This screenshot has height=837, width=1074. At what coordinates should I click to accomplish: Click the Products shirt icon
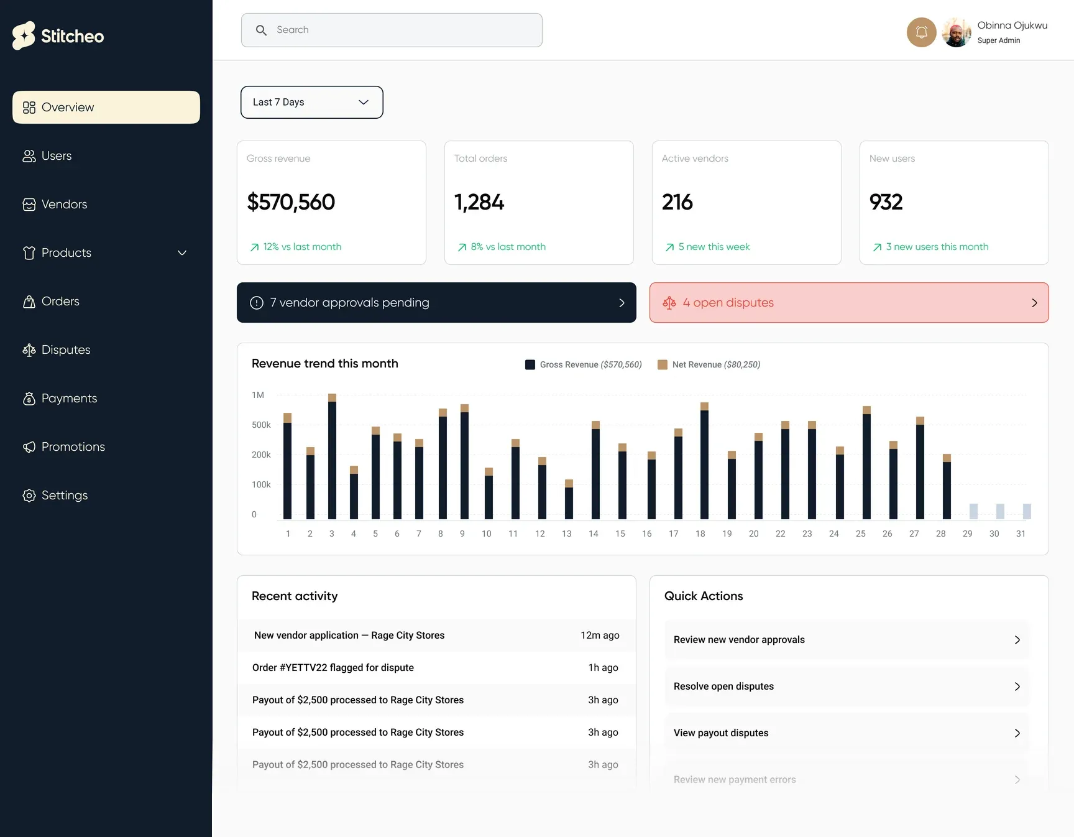pyautogui.click(x=29, y=253)
